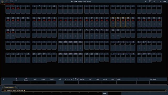Select channel 60 tile
168x95 pixels.
159,22
